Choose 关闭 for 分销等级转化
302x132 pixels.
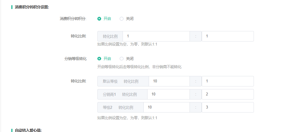(x=122, y=59)
